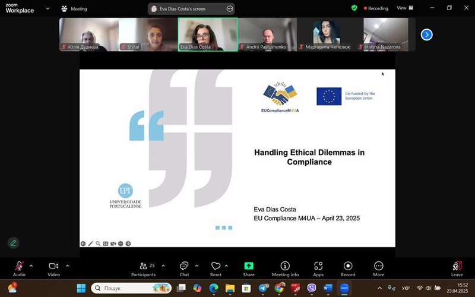Select Shital's video thumbnail

tap(148, 34)
